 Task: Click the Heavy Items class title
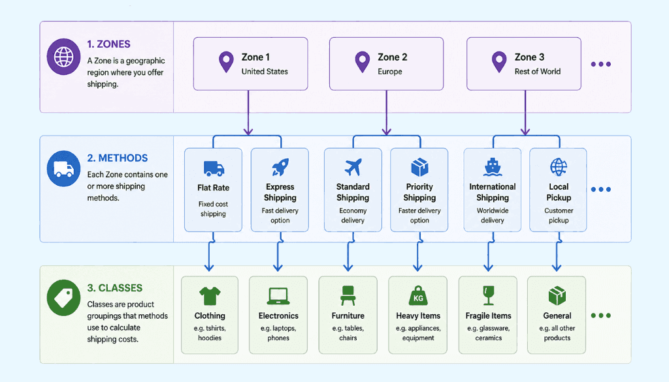coord(418,316)
